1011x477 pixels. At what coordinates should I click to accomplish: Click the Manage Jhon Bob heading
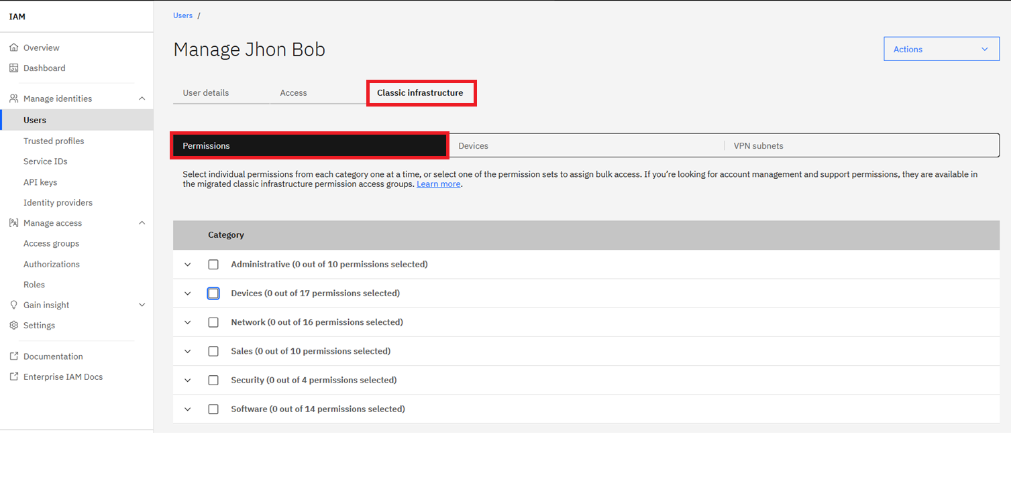(x=250, y=50)
